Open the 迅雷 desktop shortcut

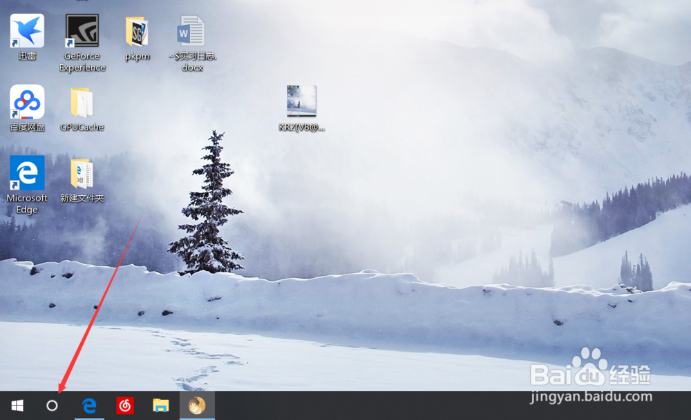(27, 31)
